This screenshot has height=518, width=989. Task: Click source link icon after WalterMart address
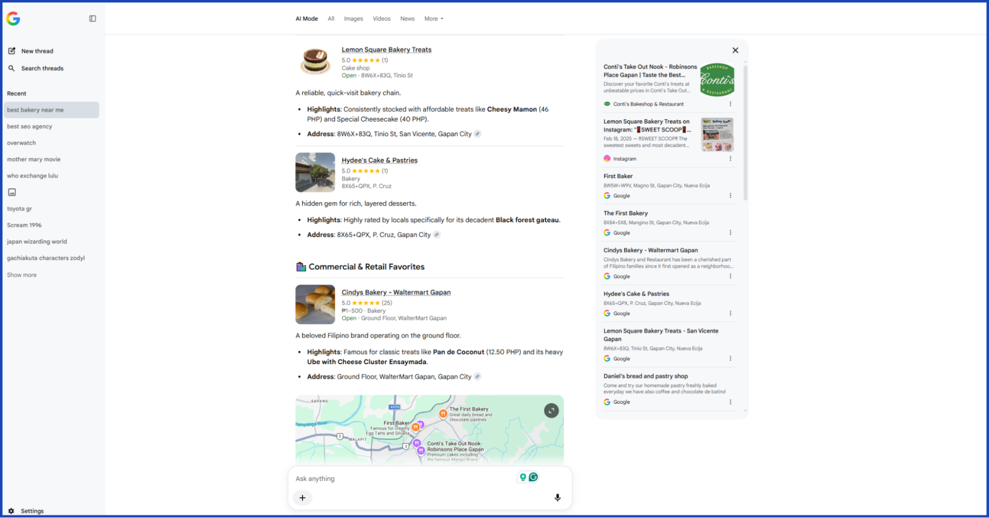pos(477,377)
